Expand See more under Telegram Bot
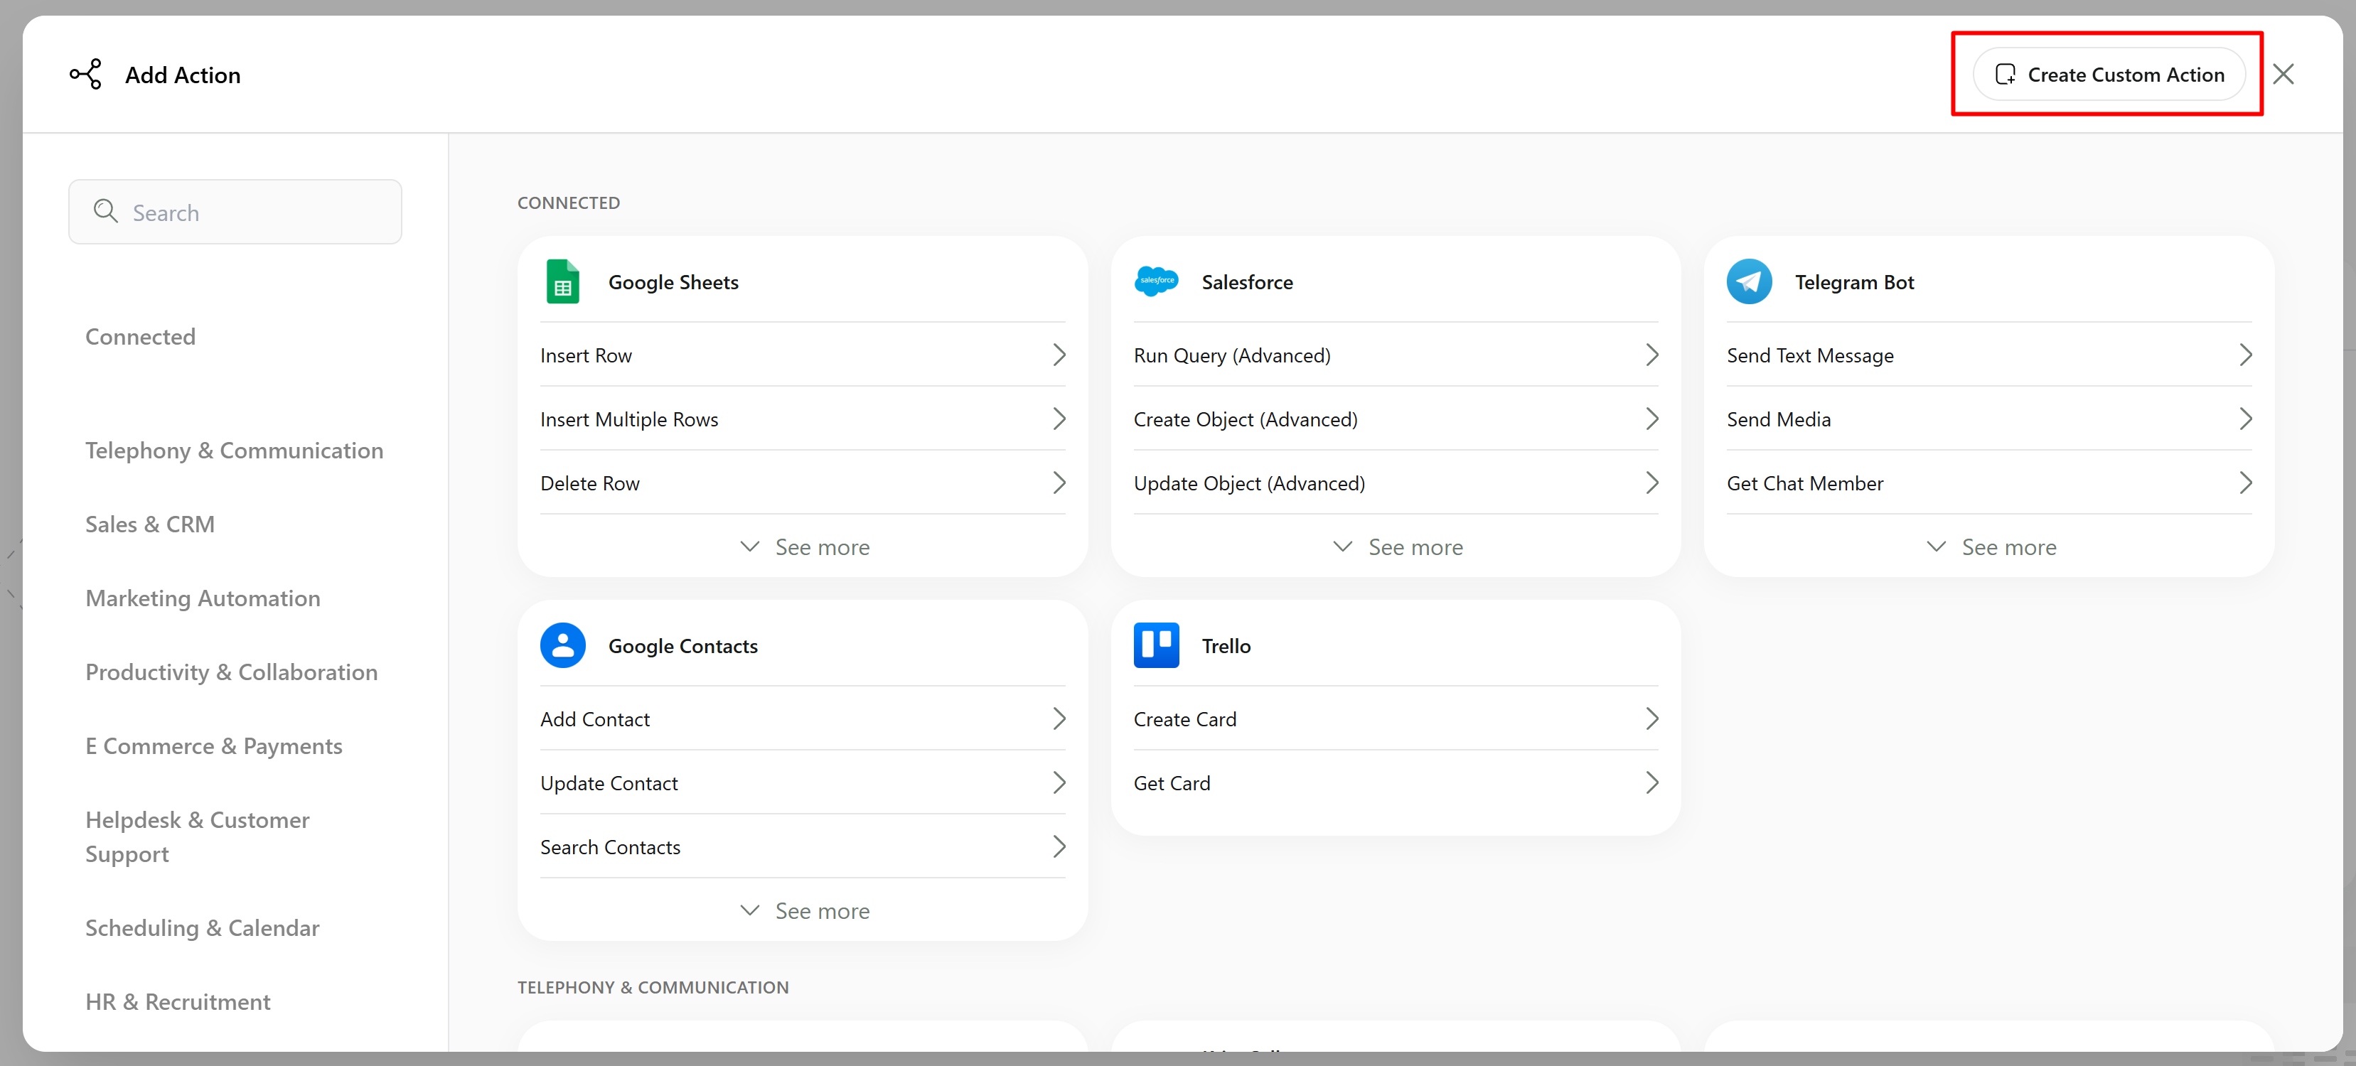Image resolution: width=2356 pixels, height=1066 pixels. tap(1990, 547)
